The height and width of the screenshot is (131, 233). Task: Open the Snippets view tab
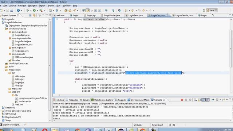[x=121, y=100]
